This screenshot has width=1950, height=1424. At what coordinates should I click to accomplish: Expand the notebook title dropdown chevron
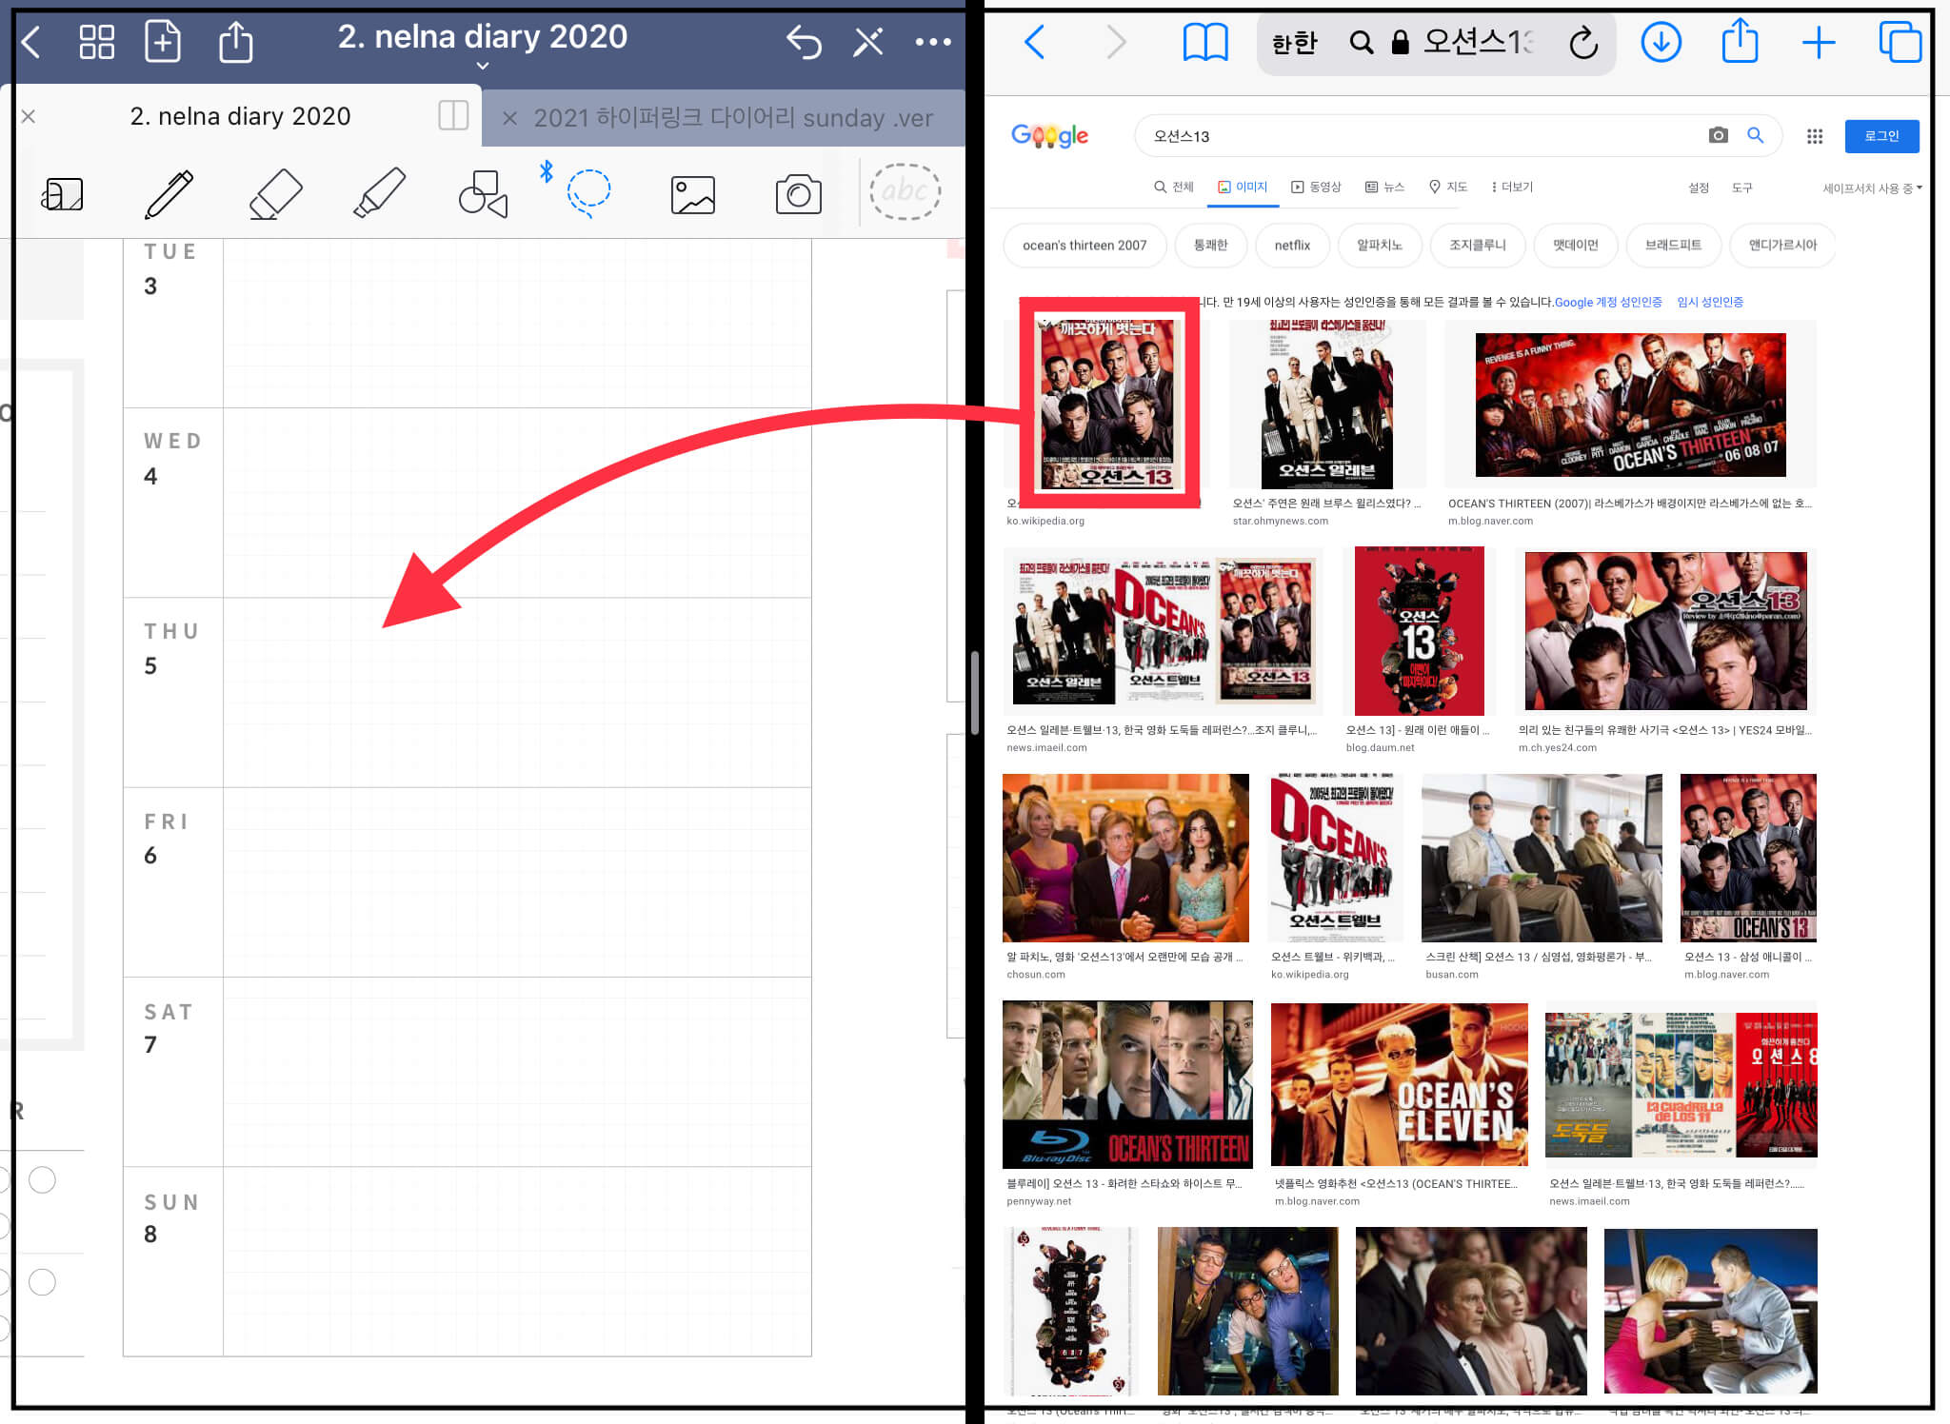(x=483, y=66)
